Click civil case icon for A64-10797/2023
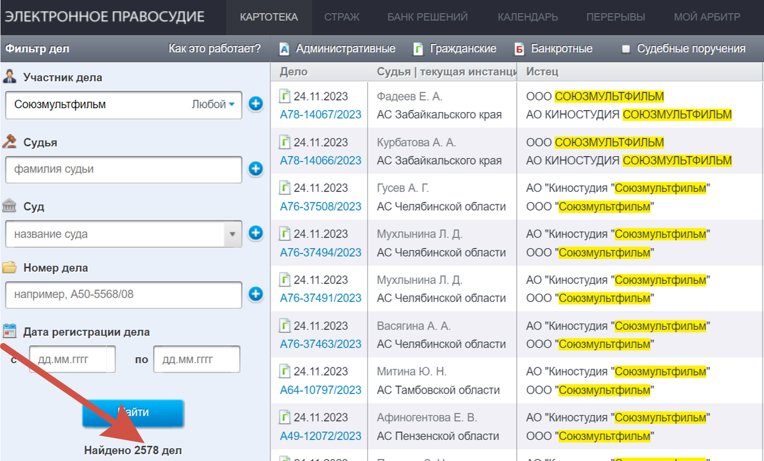Screen dimensions: 764x461 pos(285,372)
